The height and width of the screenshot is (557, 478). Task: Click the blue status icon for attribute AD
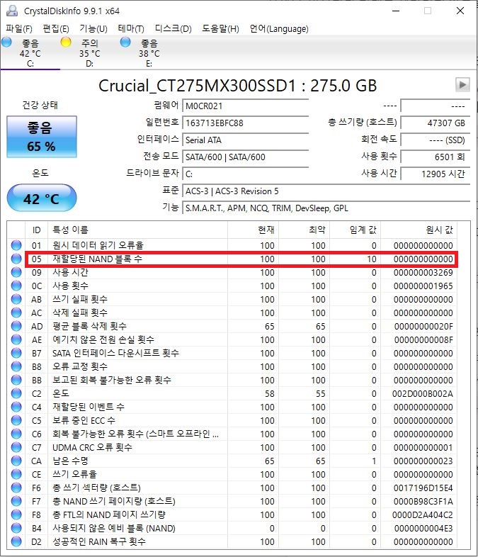click(16, 326)
